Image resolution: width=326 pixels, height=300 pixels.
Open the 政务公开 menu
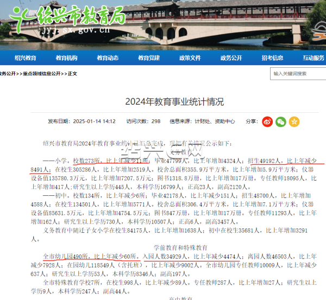[x=231, y=58]
